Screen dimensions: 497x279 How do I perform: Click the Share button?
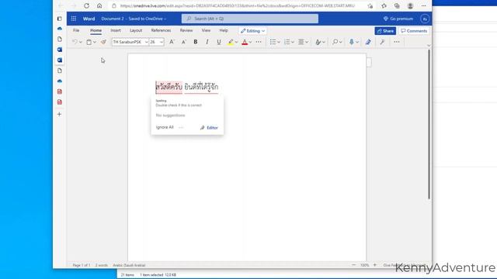point(385,31)
